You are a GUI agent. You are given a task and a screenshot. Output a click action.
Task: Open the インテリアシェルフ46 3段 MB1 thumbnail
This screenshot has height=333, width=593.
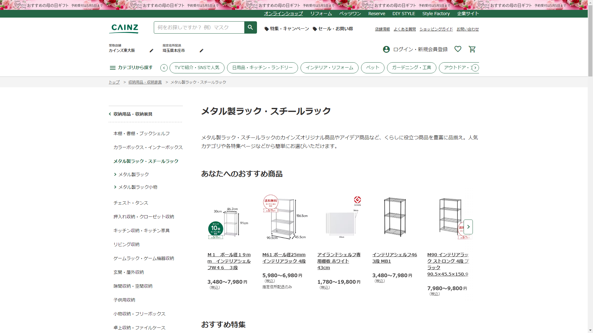tap(394, 217)
